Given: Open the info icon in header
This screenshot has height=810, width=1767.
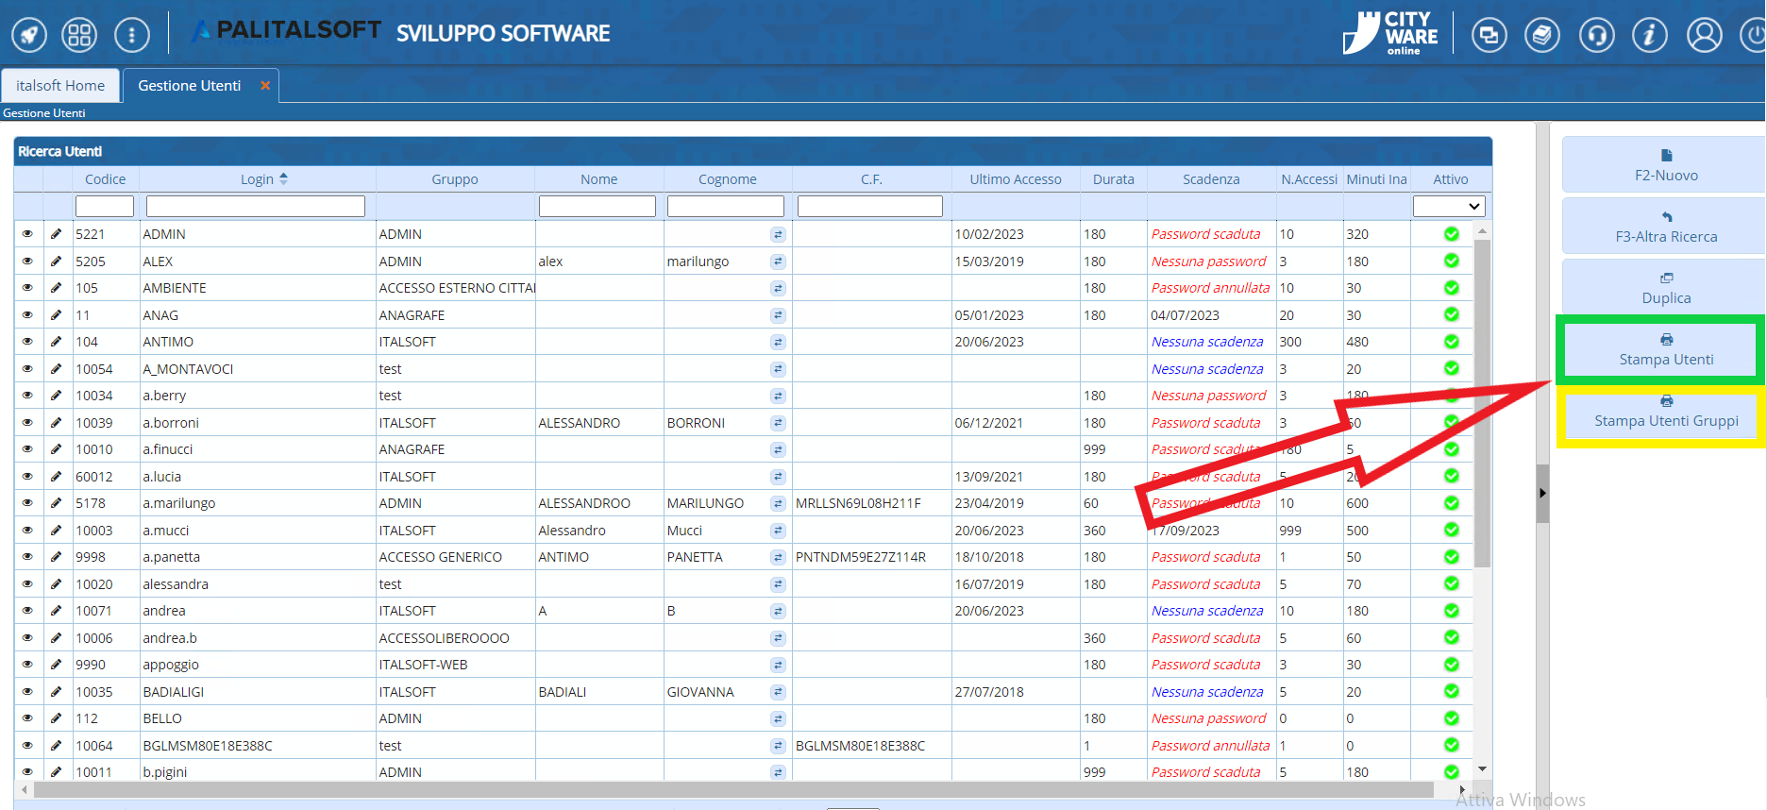Looking at the screenshot, I should pyautogui.click(x=1649, y=36).
